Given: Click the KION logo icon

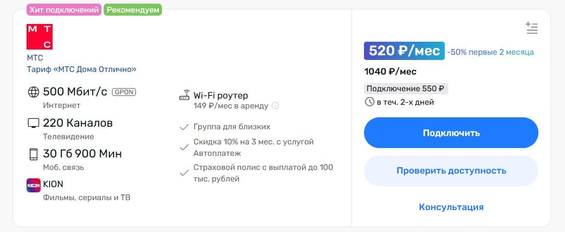Looking at the screenshot, I should click(x=33, y=185).
